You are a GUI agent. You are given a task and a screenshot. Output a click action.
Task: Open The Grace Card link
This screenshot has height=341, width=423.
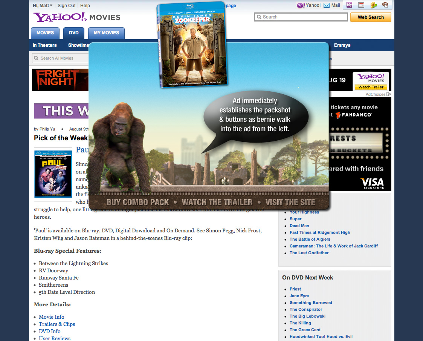(x=305, y=330)
